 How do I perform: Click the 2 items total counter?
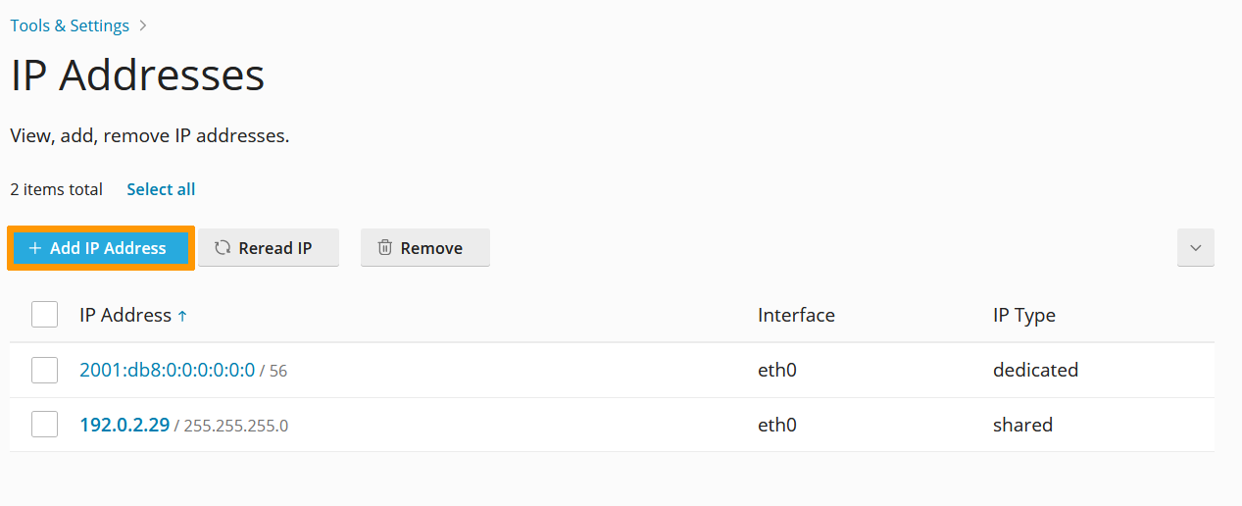(56, 189)
